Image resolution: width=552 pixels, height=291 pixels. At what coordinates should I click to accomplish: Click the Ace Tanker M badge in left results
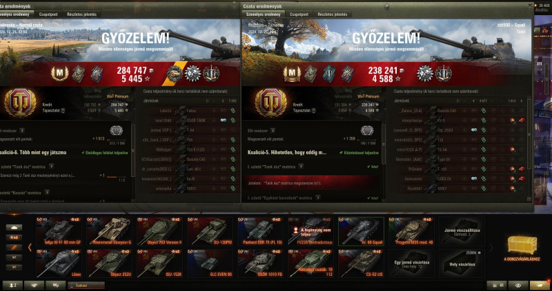pos(59,74)
